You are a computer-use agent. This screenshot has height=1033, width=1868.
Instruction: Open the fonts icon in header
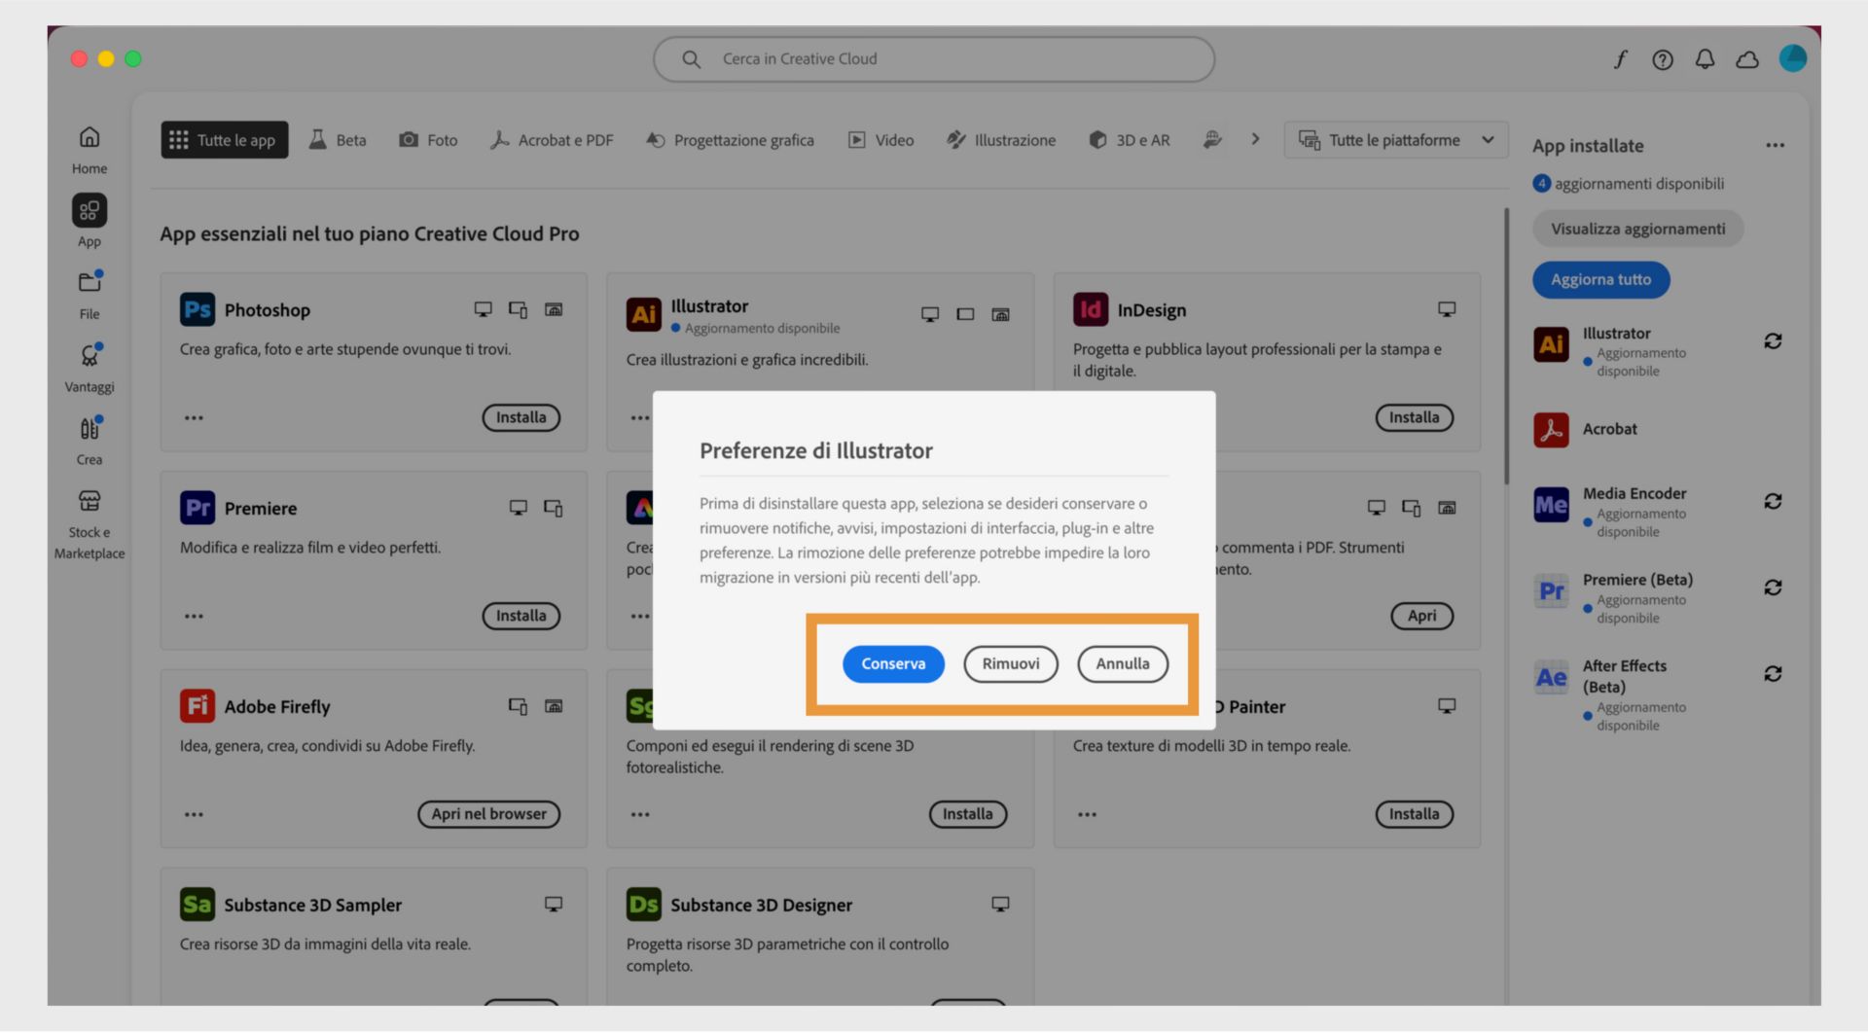point(1620,59)
